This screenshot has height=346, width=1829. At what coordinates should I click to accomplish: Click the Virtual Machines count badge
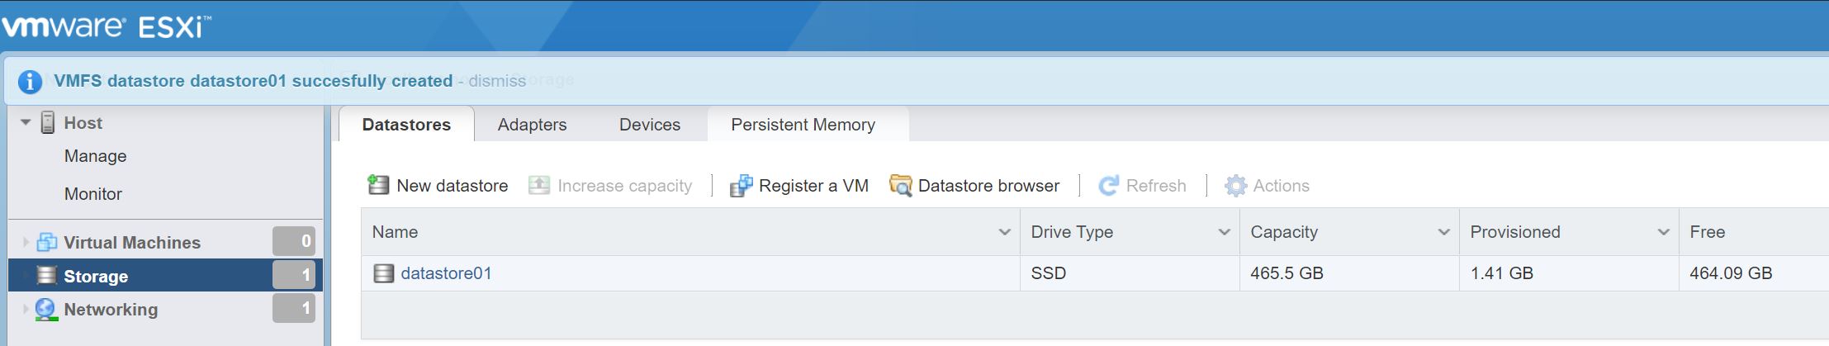[294, 241]
